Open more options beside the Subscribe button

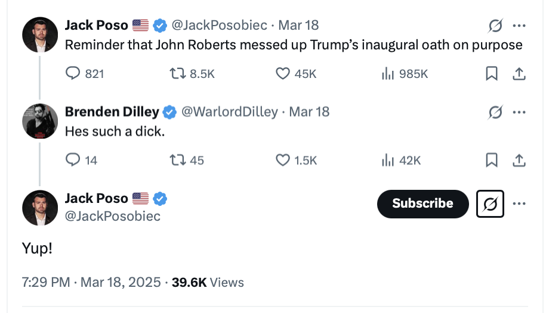click(x=519, y=204)
